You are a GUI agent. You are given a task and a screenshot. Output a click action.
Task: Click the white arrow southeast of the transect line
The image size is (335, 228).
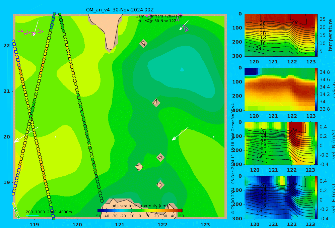pos(180,134)
